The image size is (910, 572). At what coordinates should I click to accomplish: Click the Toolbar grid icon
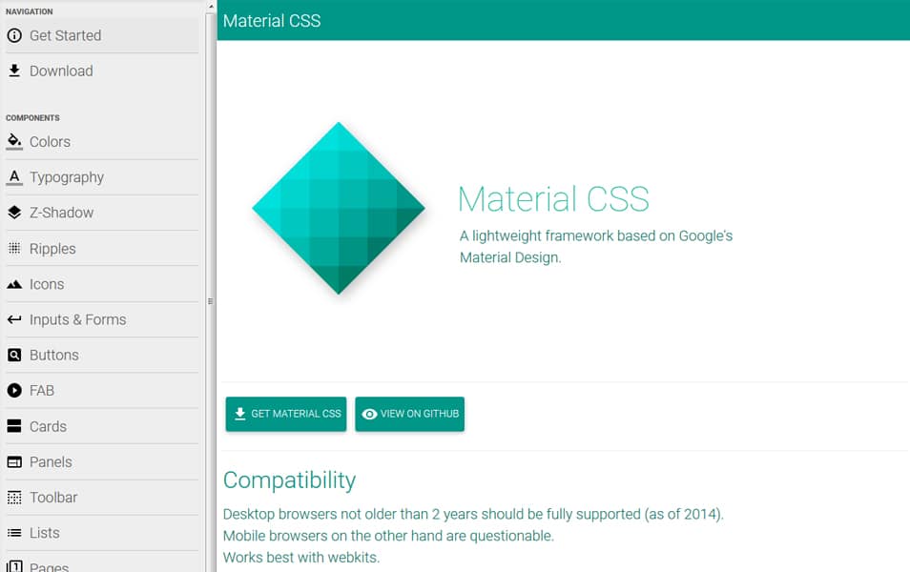click(x=14, y=498)
